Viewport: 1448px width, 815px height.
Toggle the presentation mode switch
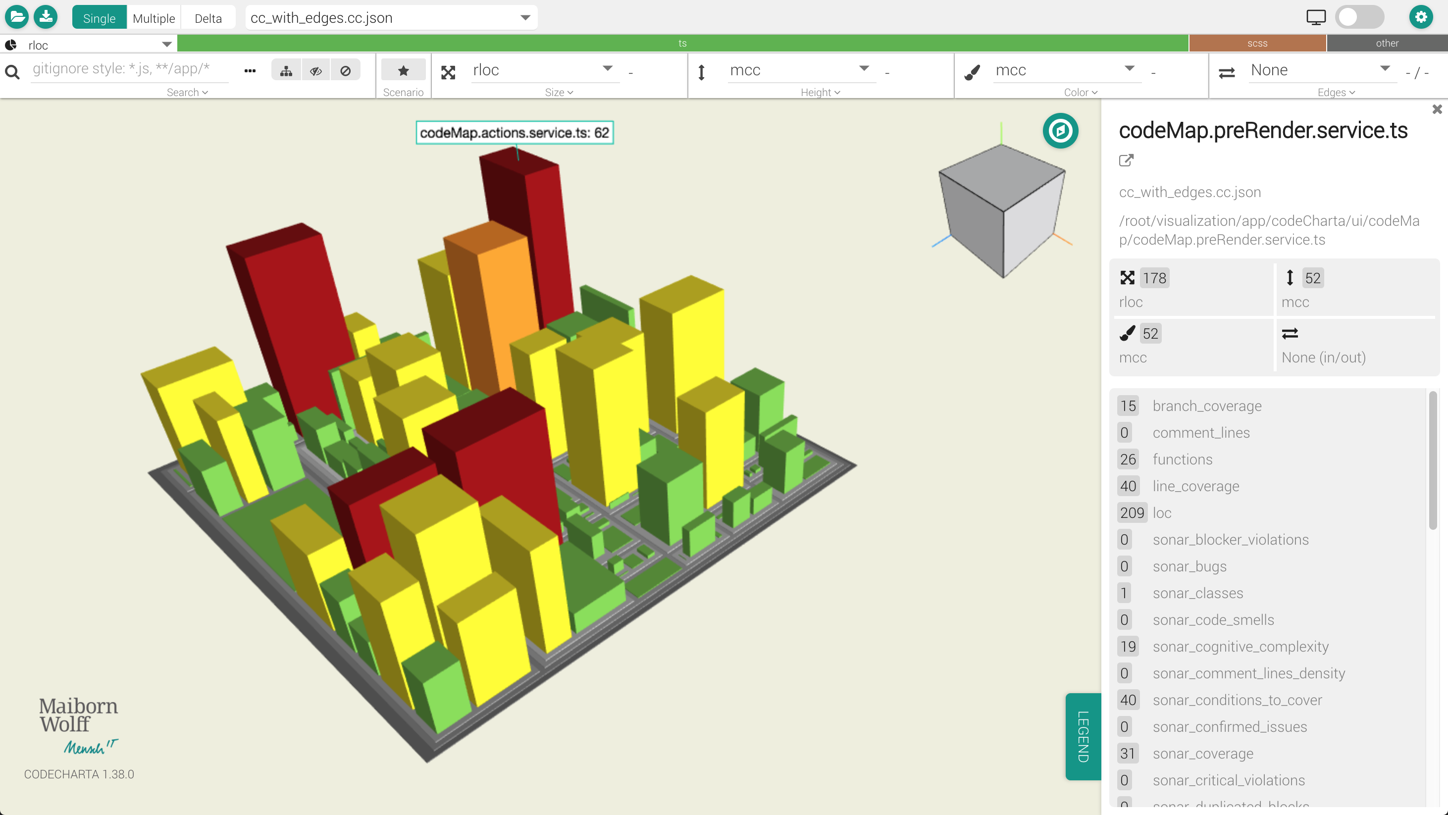click(1359, 17)
